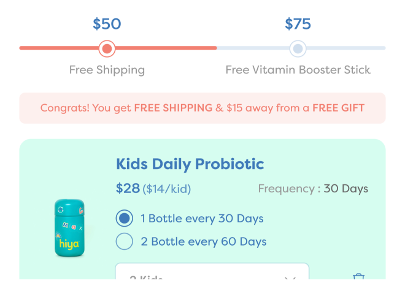The image size is (405, 283).
Task: Open the Kids Daily Probiotic product title
Action: pos(190,164)
